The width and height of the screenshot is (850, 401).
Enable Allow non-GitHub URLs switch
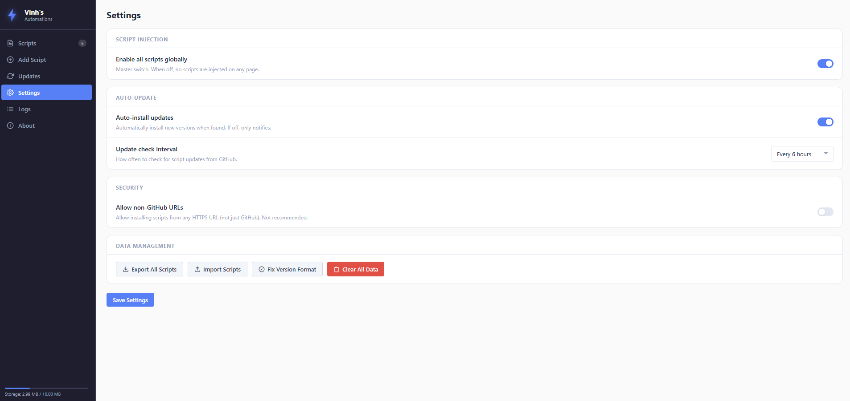[825, 212]
